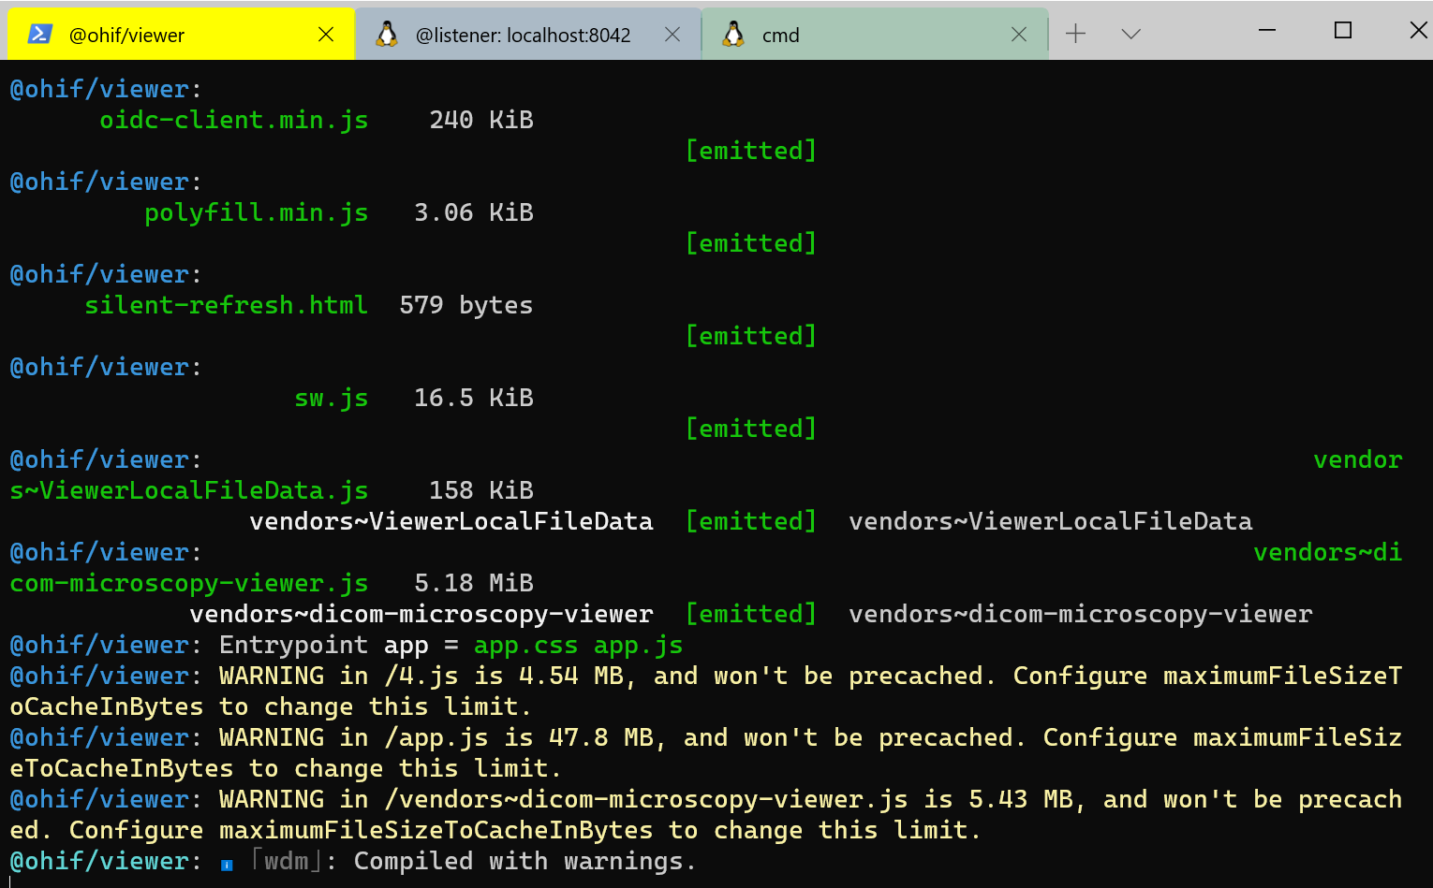This screenshot has width=1433, height=888.
Task: Click [emitted] below silent-refresh.html
Action: 751,336
